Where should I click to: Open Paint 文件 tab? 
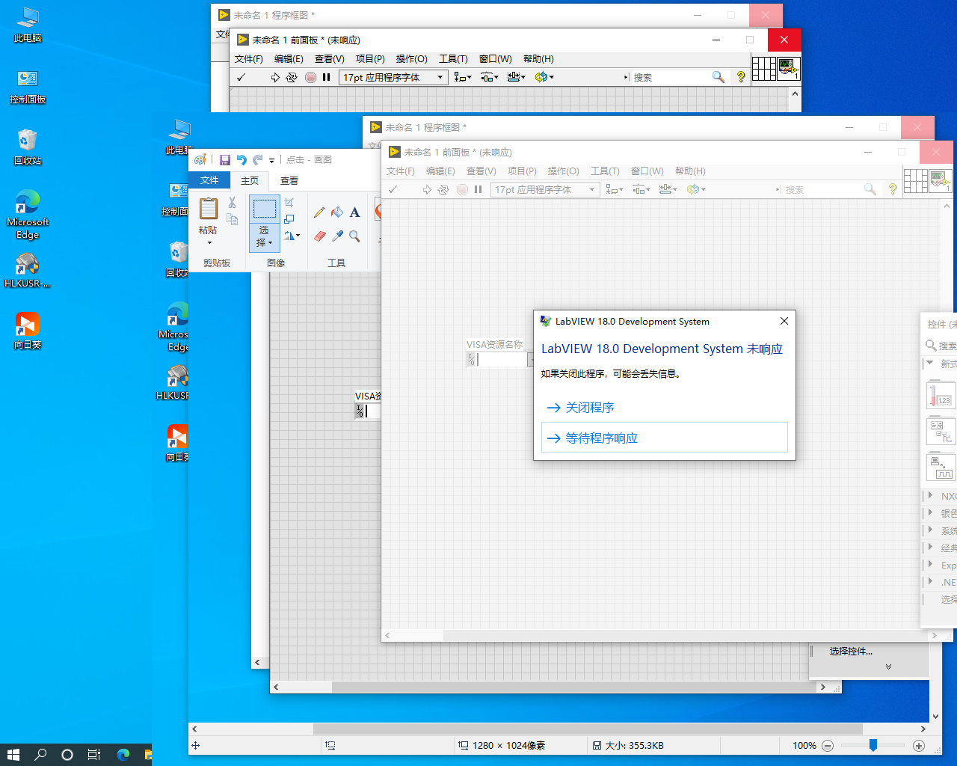(x=209, y=180)
